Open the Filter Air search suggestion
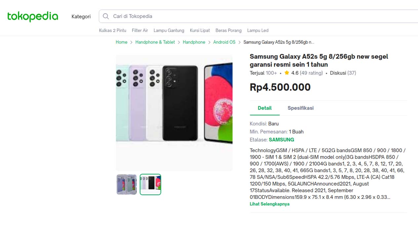This screenshot has width=418, height=234. tap(140, 30)
